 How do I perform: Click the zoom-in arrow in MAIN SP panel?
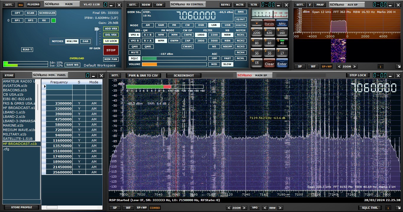coord(244,208)
